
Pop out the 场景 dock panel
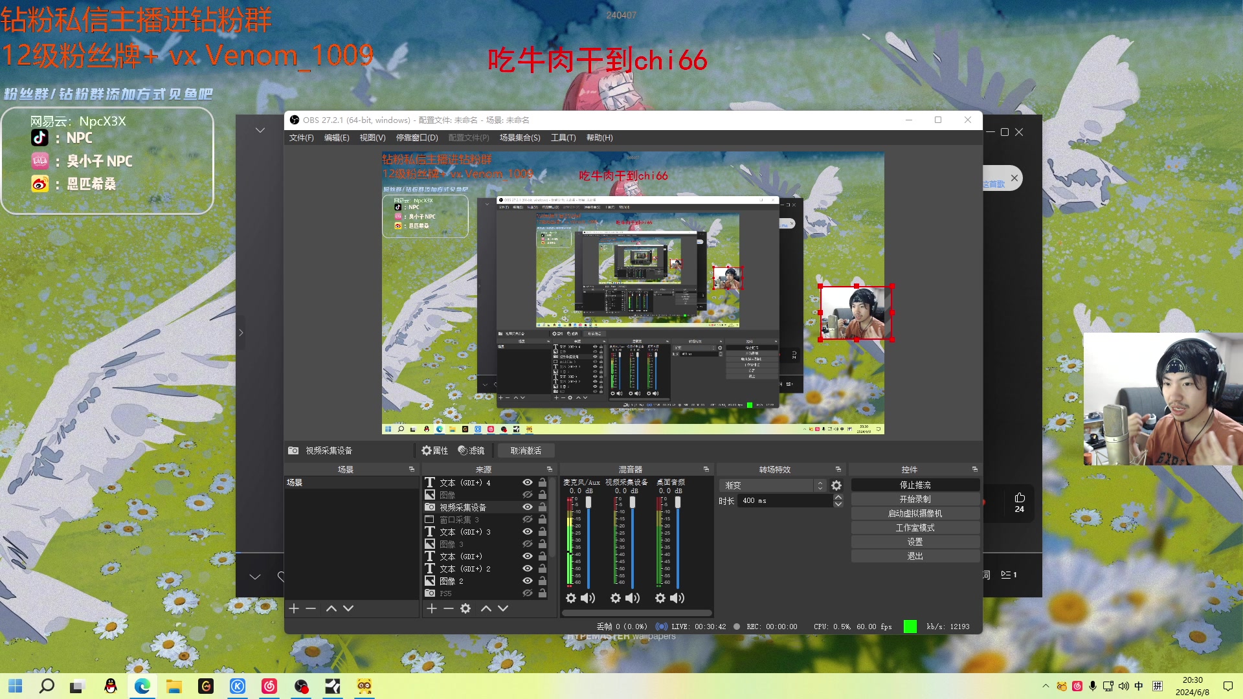(x=412, y=469)
